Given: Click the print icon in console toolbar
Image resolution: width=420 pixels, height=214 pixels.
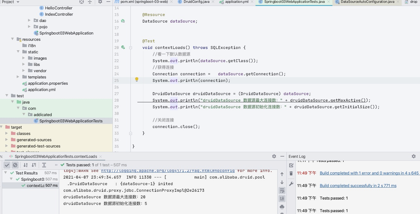Looking at the screenshot, I should coord(282,207).
